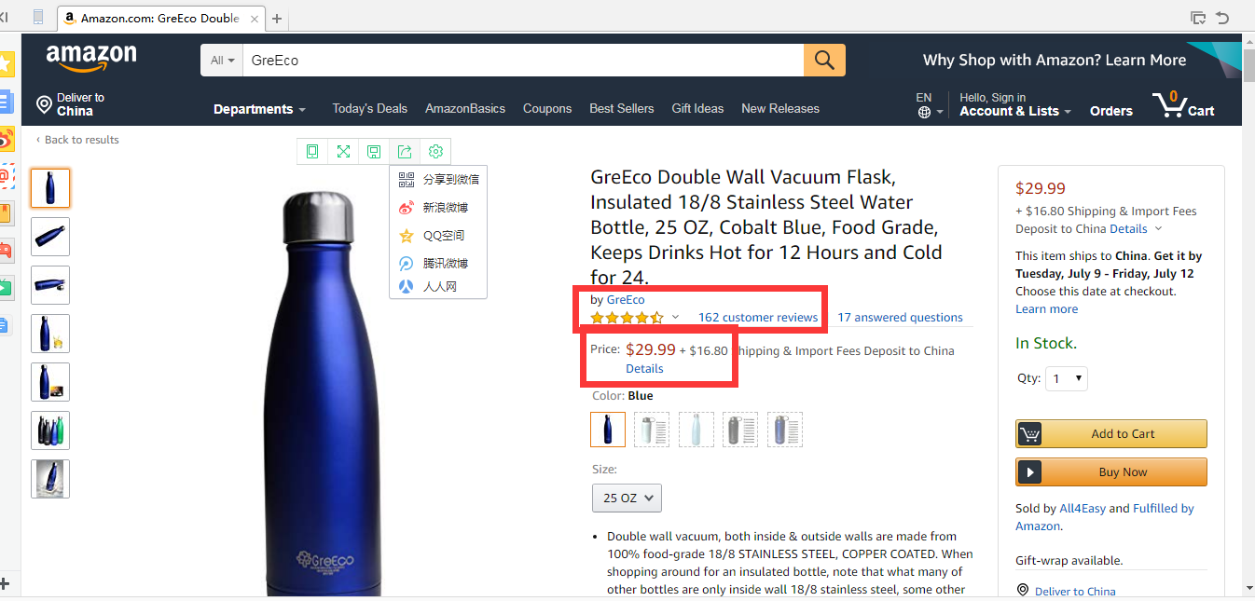The image size is (1255, 601).
Task: Click the green save image icon
Action: click(x=374, y=152)
